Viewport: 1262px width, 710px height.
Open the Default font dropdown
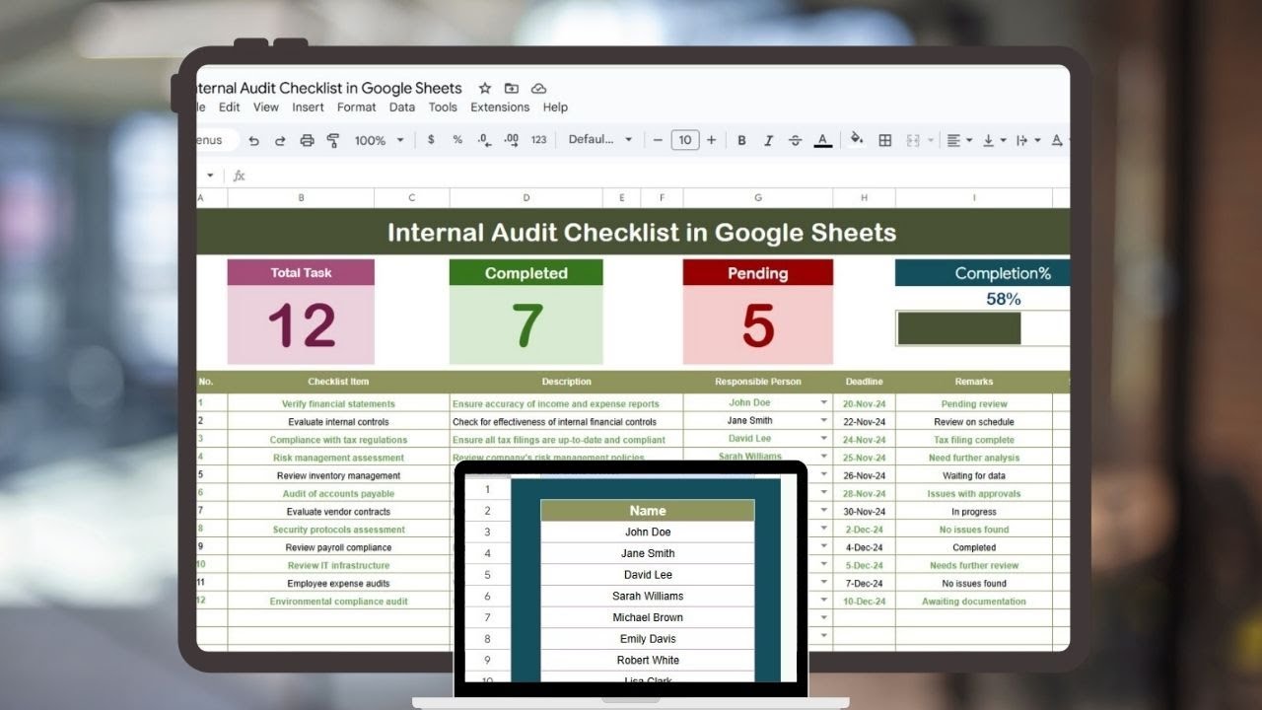pos(600,140)
